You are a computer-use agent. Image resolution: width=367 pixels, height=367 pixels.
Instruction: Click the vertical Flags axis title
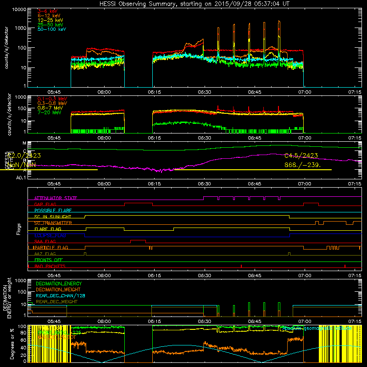coord(19,229)
